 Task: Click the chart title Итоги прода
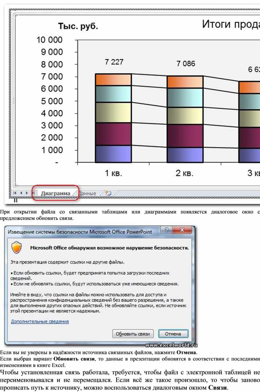[x=231, y=24]
